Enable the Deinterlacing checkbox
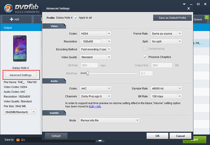 pyautogui.click(x=145, y=49)
